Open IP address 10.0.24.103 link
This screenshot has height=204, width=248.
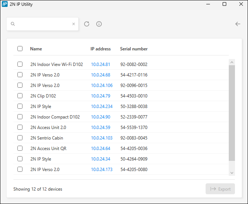pos(102,138)
